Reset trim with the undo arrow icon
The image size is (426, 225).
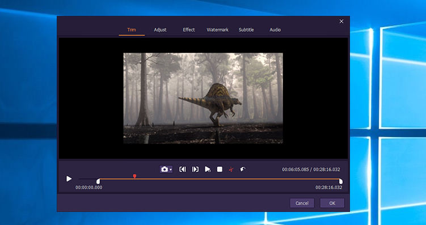pos(243,169)
